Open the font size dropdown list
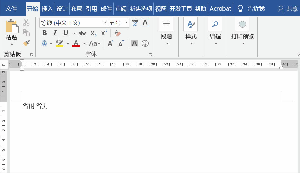The width and height of the screenshot is (300, 173). [x=126, y=22]
